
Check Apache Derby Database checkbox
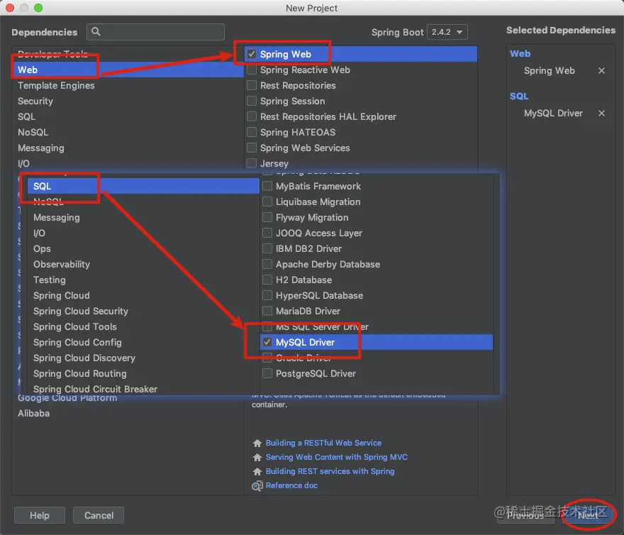(267, 264)
